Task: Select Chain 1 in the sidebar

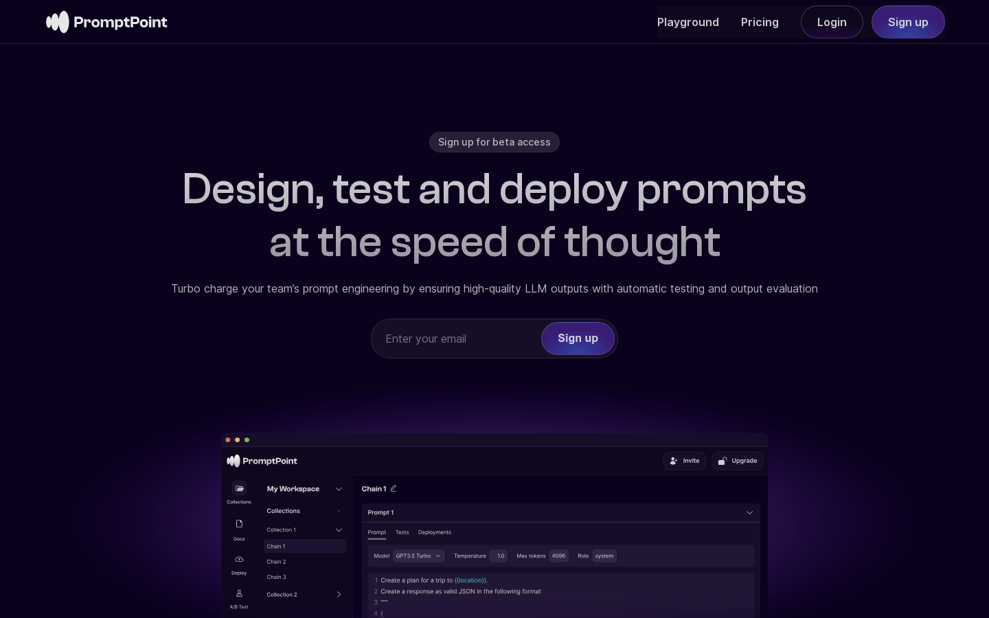Action: pyautogui.click(x=305, y=547)
